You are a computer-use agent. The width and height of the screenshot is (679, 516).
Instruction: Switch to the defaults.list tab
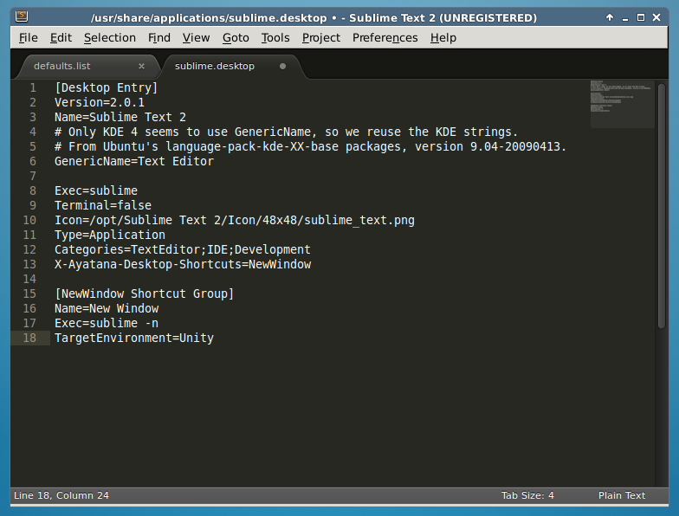click(x=62, y=66)
